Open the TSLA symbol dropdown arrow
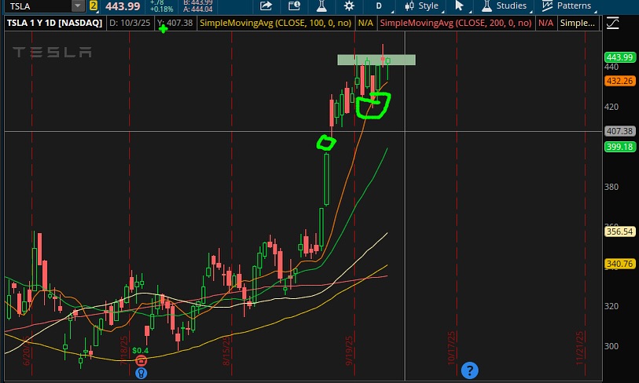 tap(77, 6)
